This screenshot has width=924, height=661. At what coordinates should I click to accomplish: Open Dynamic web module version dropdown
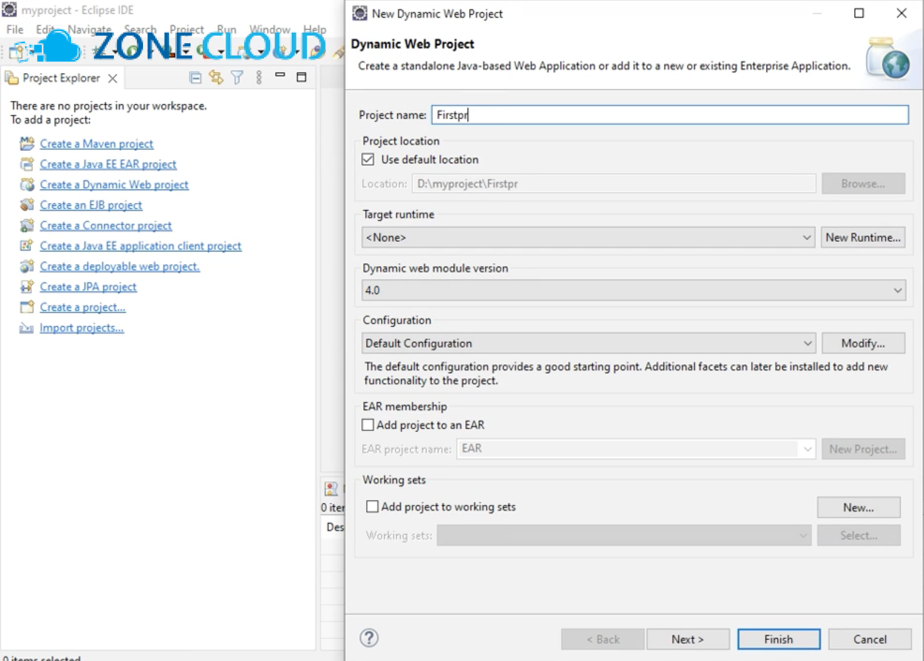click(634, 290)
